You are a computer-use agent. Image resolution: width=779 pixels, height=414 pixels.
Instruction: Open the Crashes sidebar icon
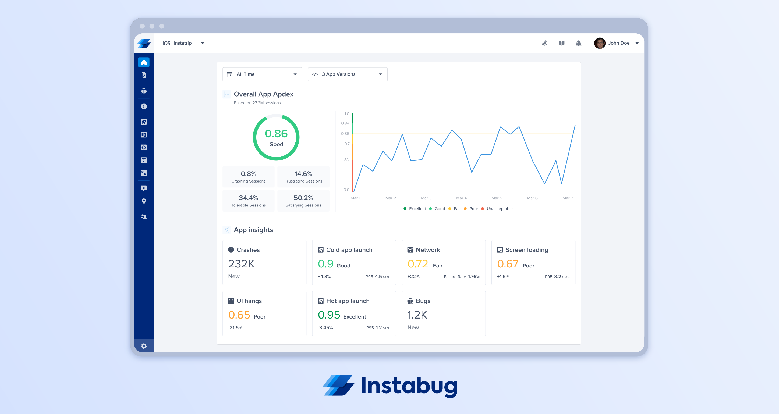(144, 106)
